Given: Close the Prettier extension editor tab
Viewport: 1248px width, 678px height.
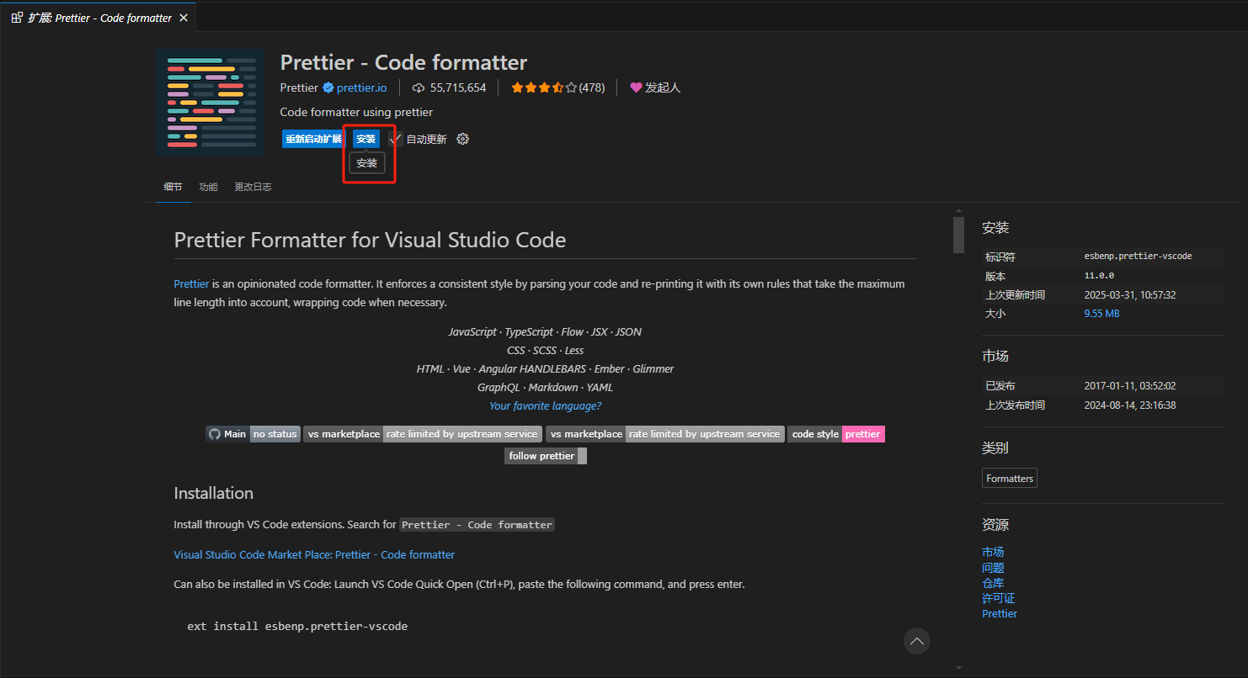Looking at the screenshot, I should click(184, 18).
